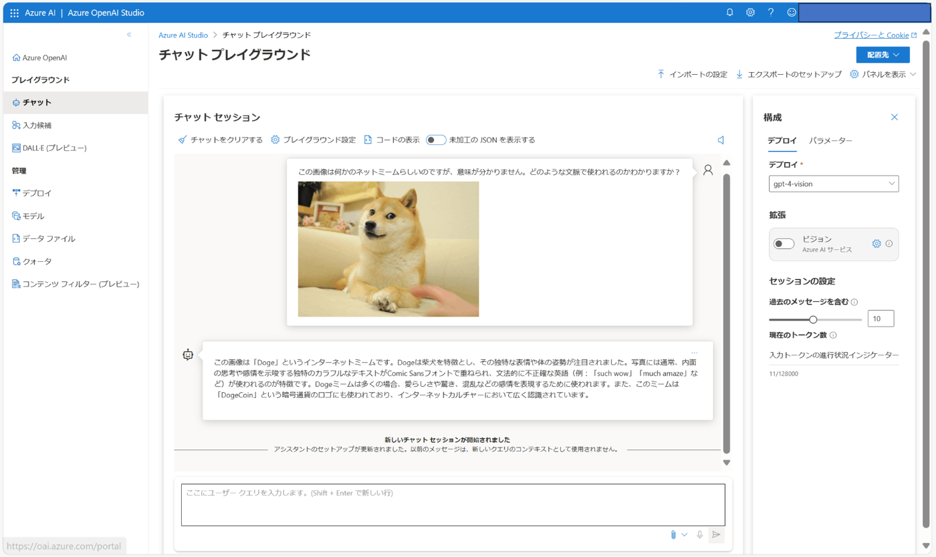The height and width of the screenshot is (557, 936).
Task: Close the 構成 panel
Action: [895, 118]
